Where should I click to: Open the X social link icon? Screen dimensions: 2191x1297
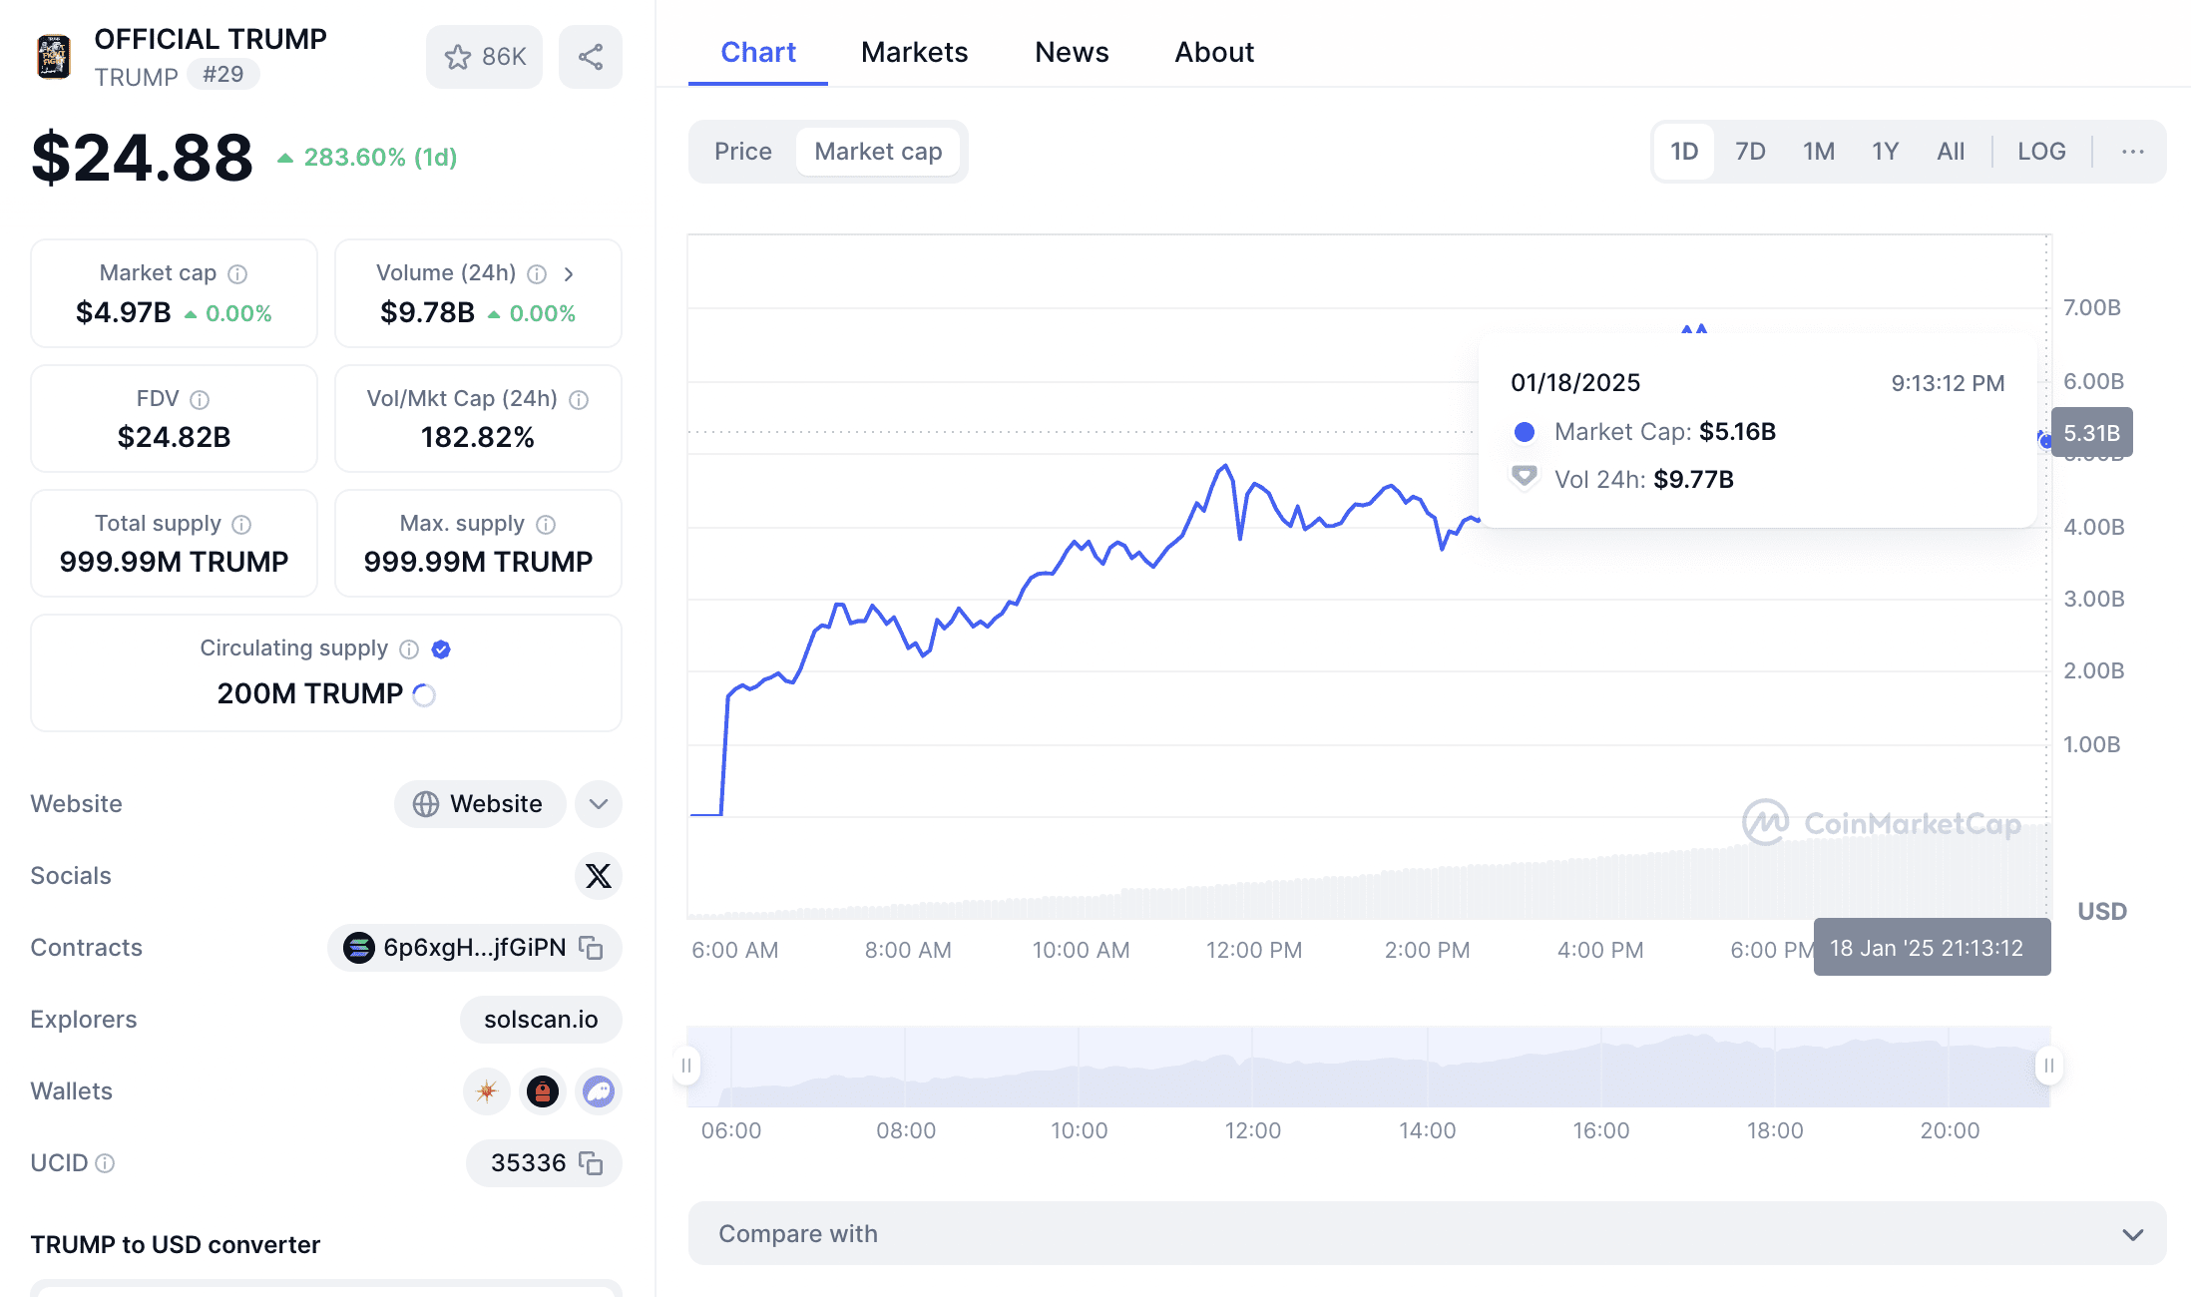598,876
